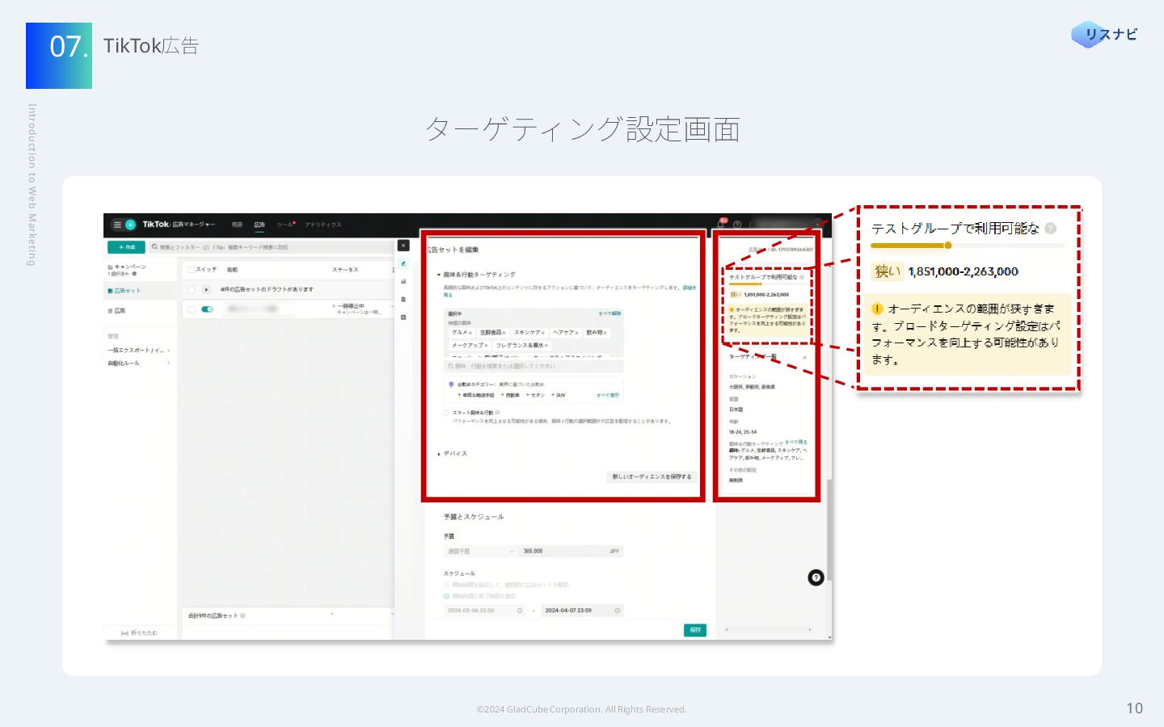This screenshot has width=1164, height=727.
Task: Click すべて表示 in recommended categories
Action: (608, 396)
